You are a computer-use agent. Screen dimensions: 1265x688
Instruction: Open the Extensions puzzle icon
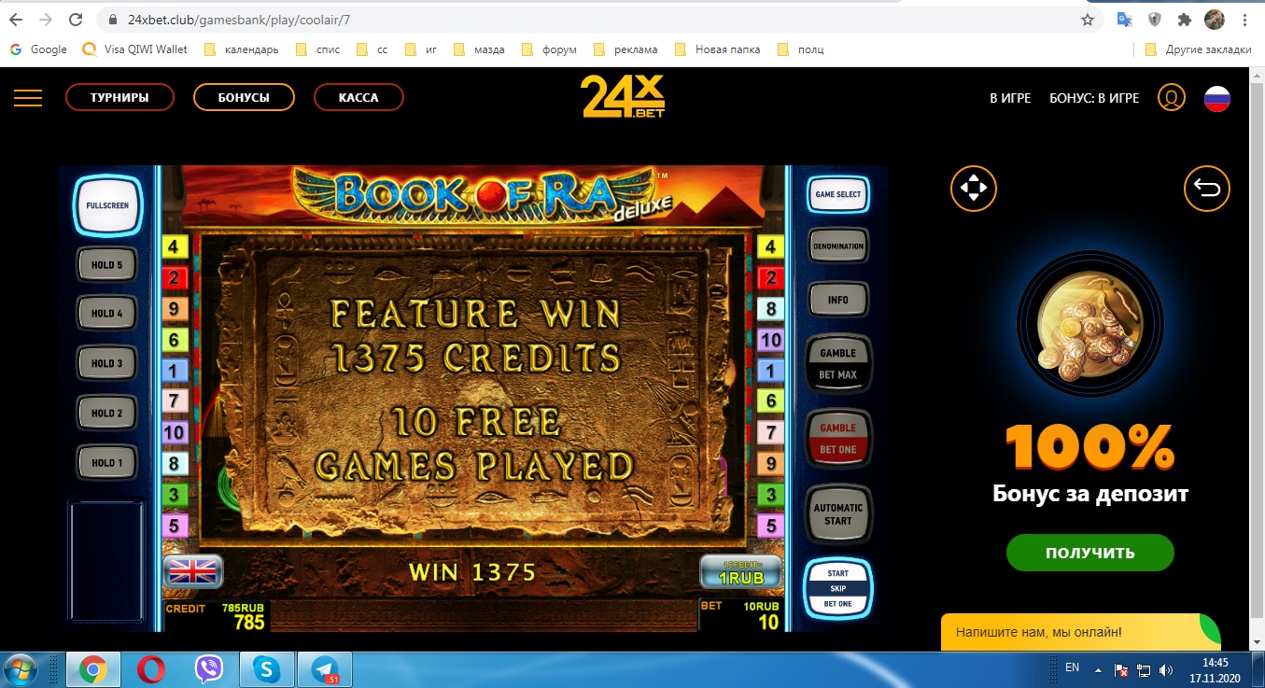tap(1185, 20)
